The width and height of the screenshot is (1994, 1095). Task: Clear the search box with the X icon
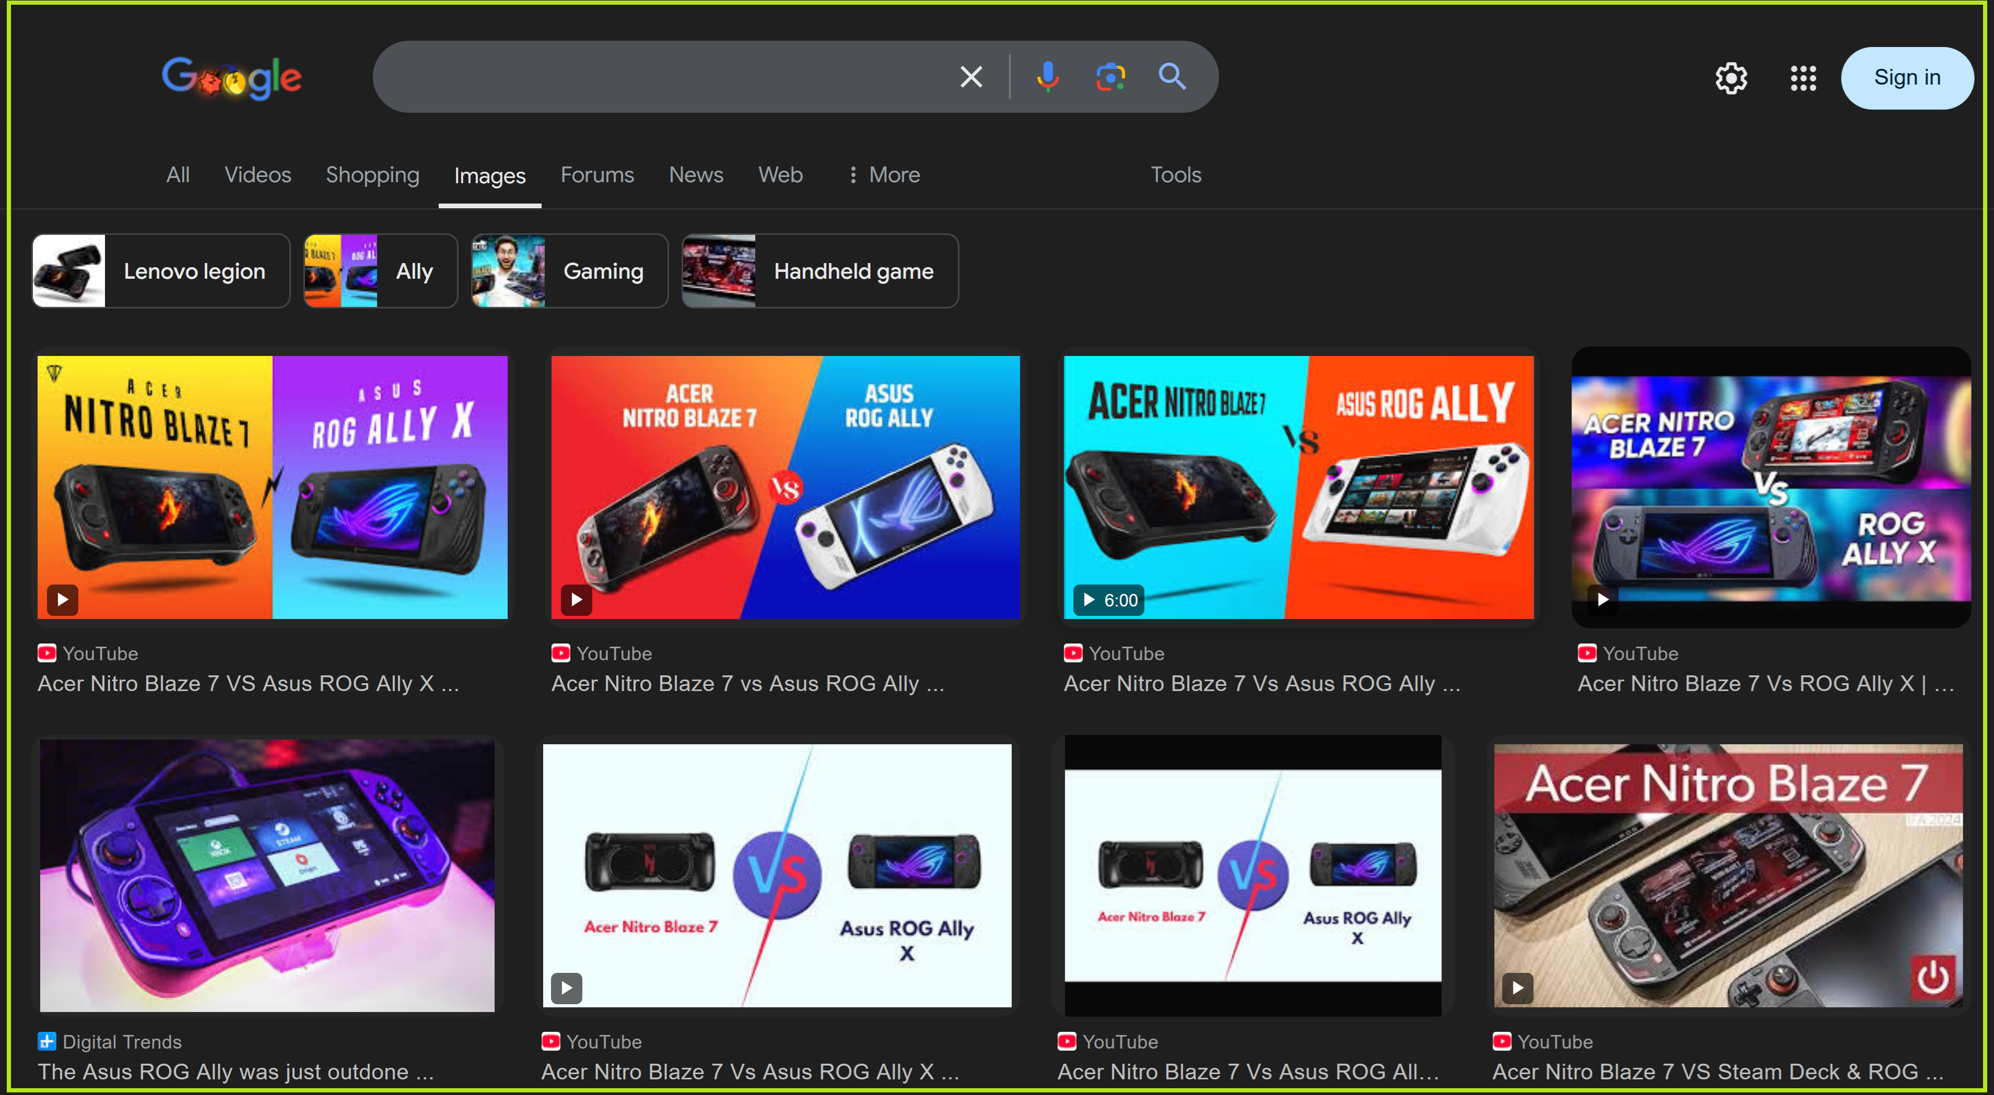pyautogui.click(x=971, y=77)
